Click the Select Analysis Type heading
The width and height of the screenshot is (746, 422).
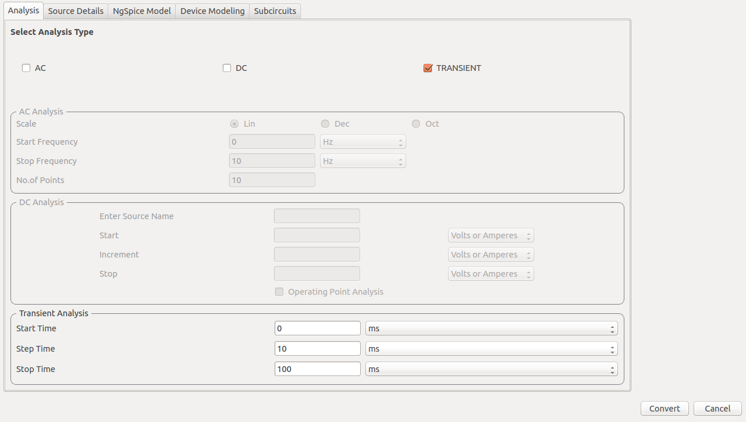coord(52,32)
